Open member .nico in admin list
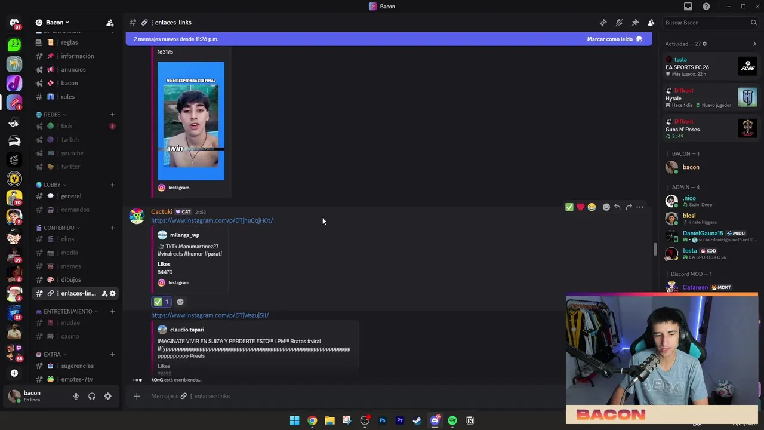The width and height of the screenshot is (764, 430). tap(711, 201)
